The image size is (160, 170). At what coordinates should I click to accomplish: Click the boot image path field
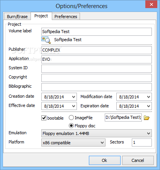click(123, 117)
